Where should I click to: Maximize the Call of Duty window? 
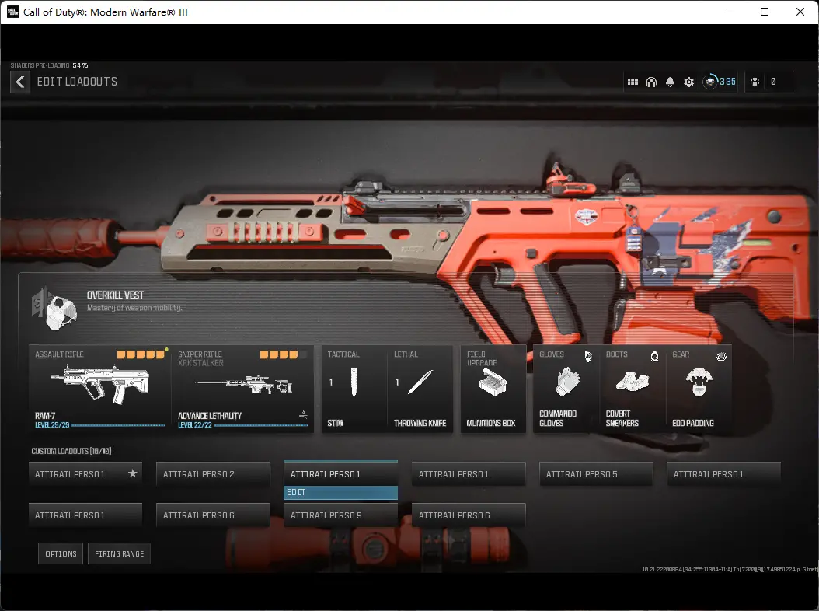[x=765, y=12]
